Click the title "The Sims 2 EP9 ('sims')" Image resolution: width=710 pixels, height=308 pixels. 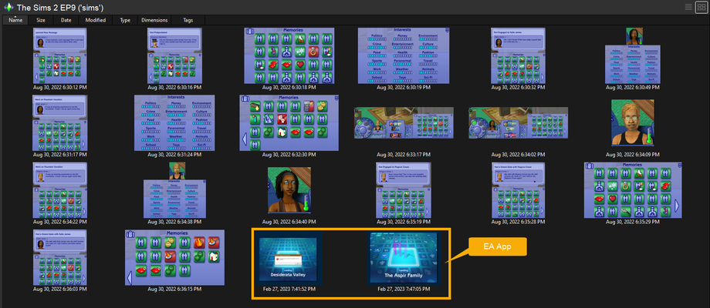click(x=60, y=8)
